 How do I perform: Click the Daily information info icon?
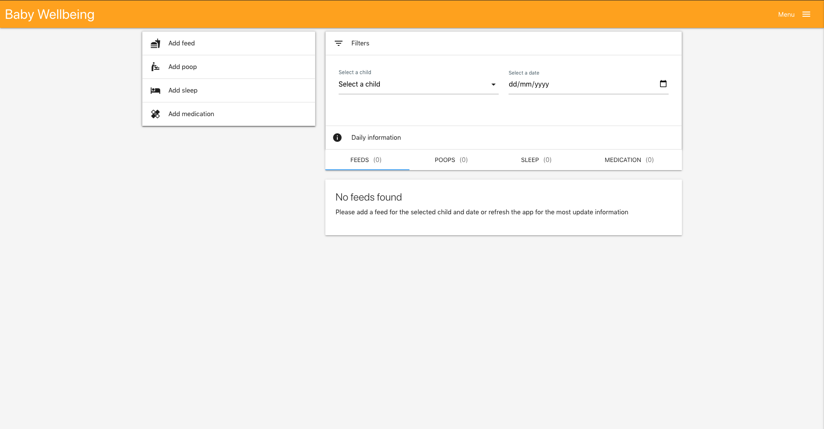pyautogui.click(x=337, y=138)
